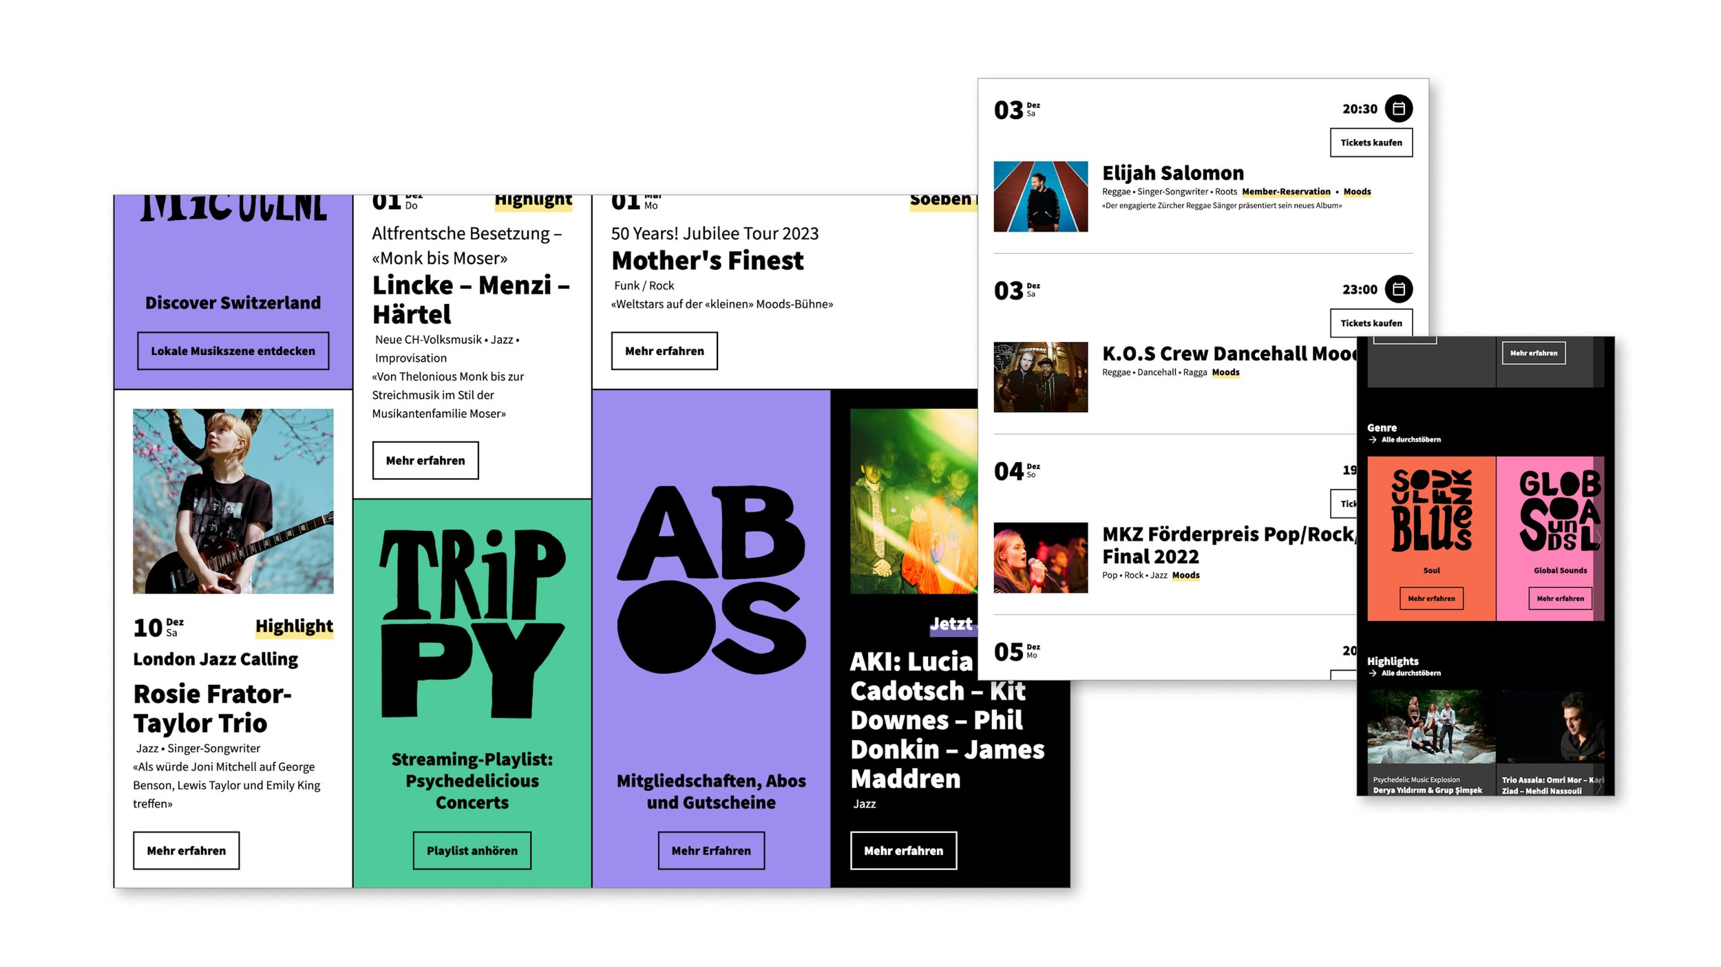Click 'Mehr erfahren' on the Soul genre tile

pos(1431,598)
